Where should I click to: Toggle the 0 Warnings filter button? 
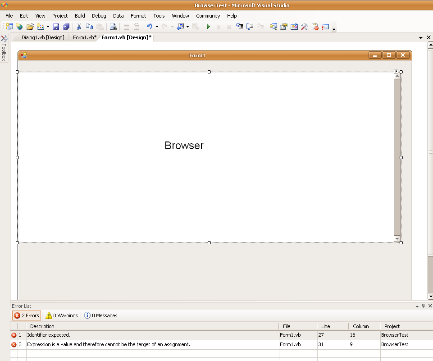[62, 315]
